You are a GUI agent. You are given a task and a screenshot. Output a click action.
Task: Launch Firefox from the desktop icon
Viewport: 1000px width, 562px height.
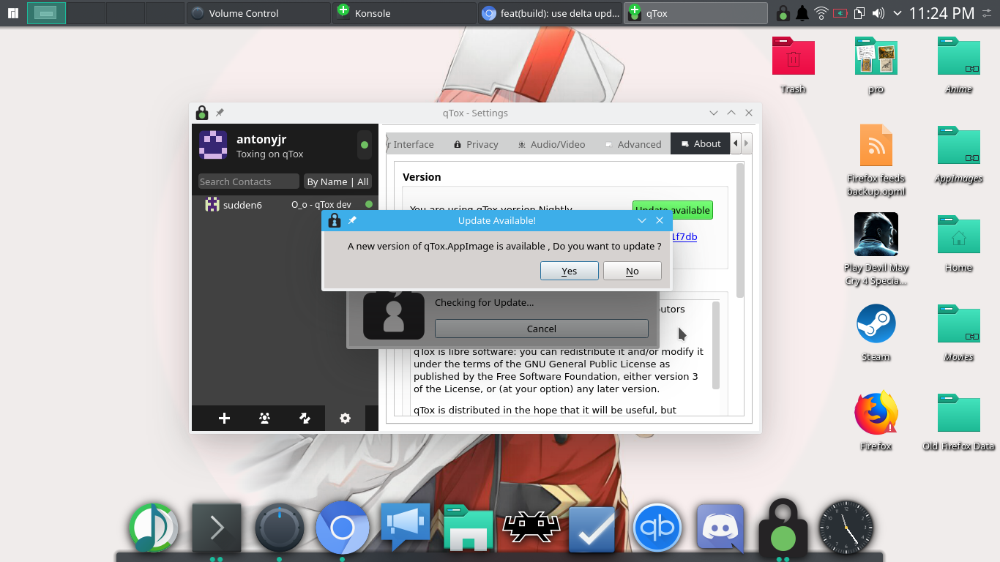[876, 422]
